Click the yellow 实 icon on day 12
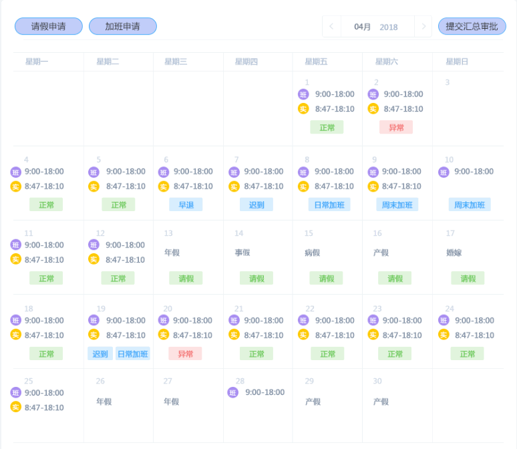This screenshot has height=449, width=517. tap(94, 259)
